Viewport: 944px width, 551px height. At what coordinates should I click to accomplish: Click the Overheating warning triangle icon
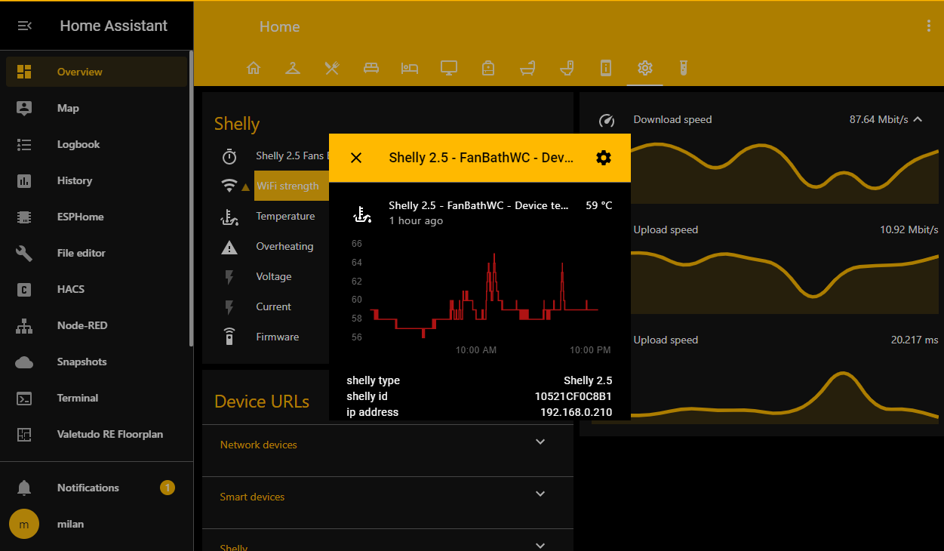coord(229,247)
